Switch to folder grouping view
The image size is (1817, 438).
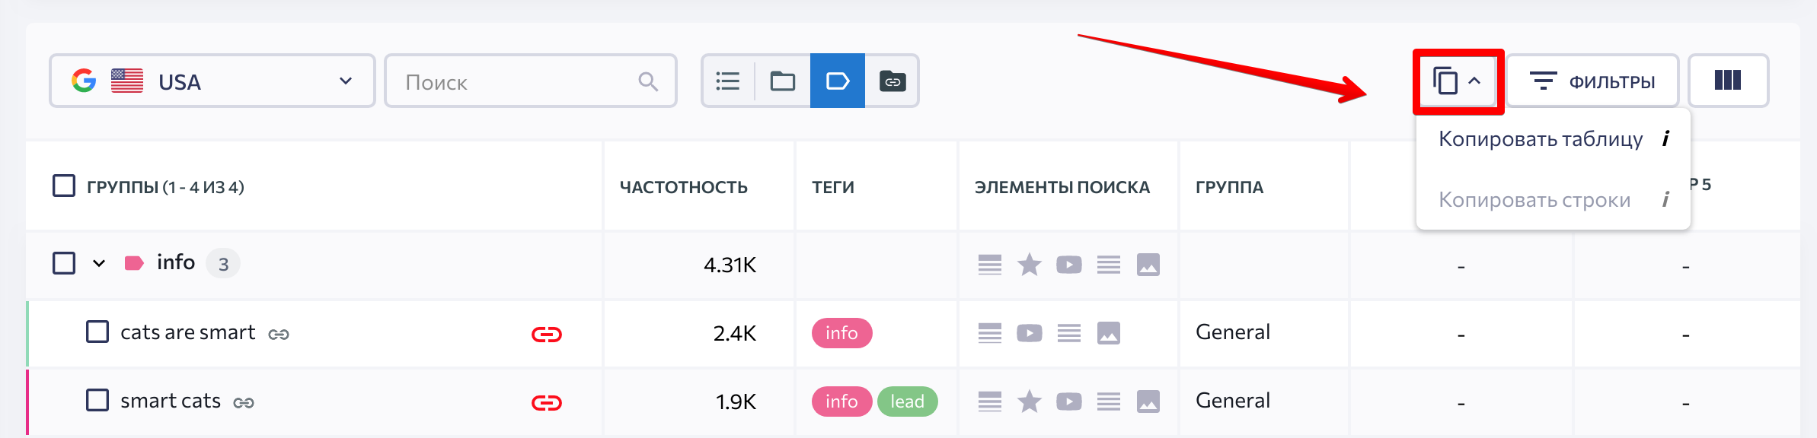(x=783, y=81)
